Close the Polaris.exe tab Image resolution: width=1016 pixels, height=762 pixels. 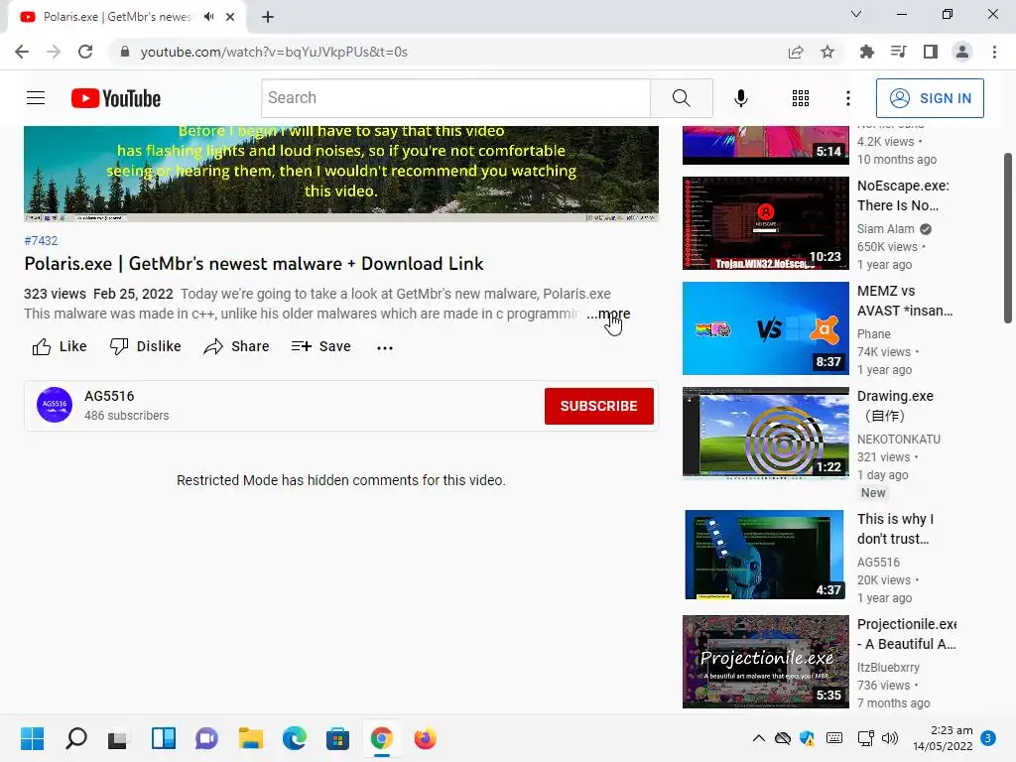230,17
